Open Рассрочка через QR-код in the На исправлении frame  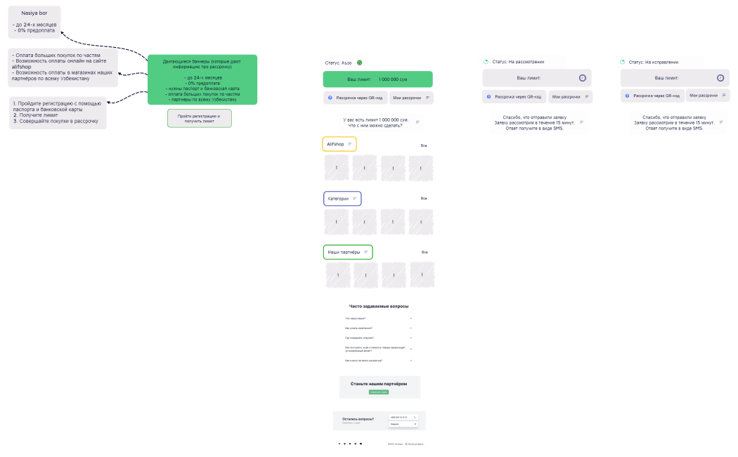[x=652, y=96]
